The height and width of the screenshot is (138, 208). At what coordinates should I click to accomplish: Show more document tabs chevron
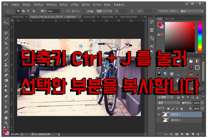(145, 17)
